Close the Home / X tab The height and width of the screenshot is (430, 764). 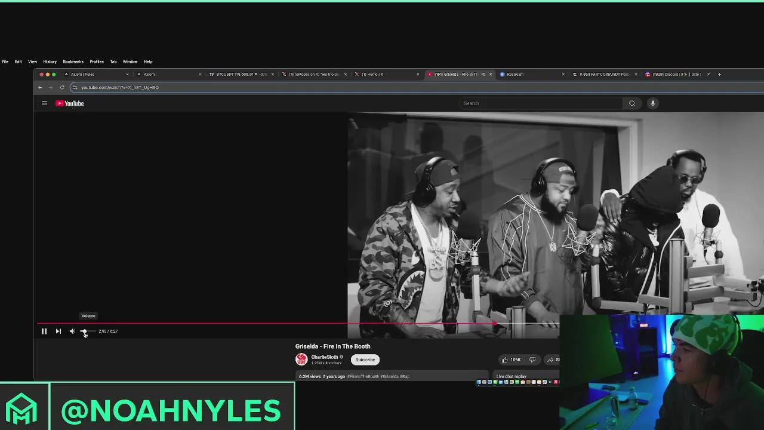pos(418,74)
